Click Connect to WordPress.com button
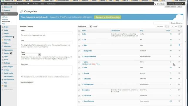Screen dimensions: 188x106 click(108, 17)
